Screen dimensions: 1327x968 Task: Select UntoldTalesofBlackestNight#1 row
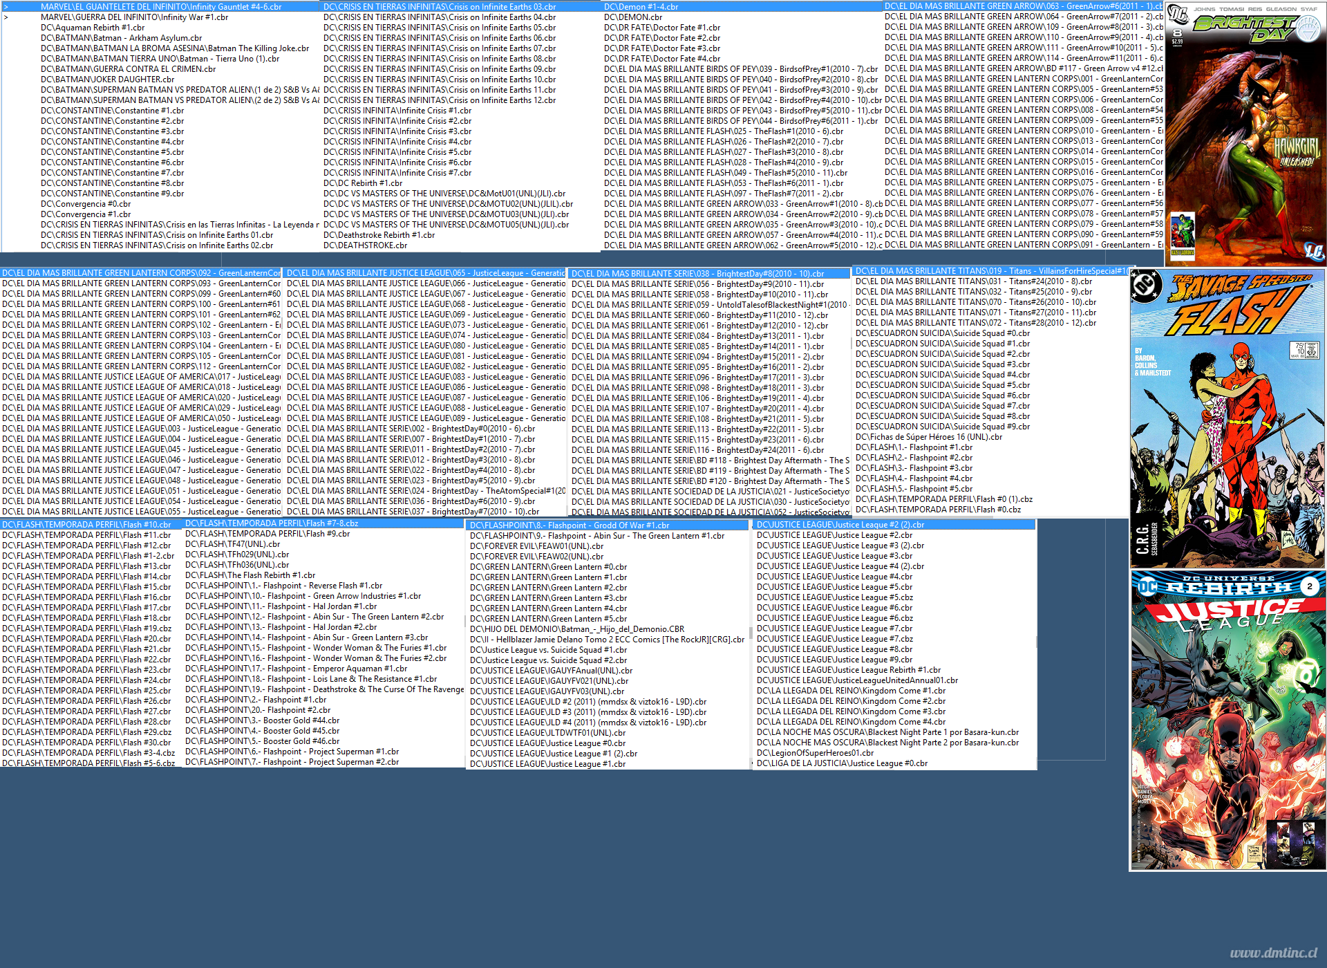(709, 305)
